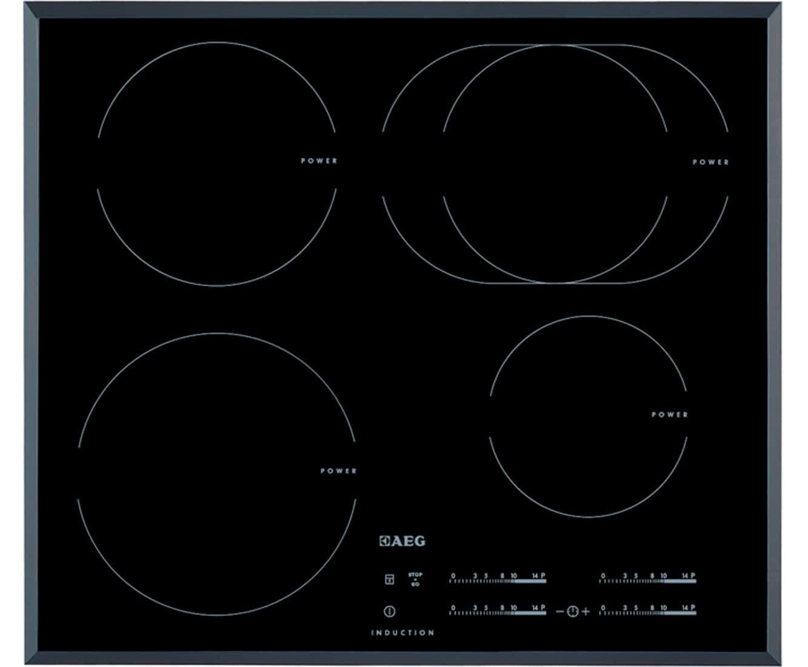Image resolution: width=808 pixels, height=667 pixels.
Task: Tap POWER label on the smallest cooking zone
Action: [670, 415]
